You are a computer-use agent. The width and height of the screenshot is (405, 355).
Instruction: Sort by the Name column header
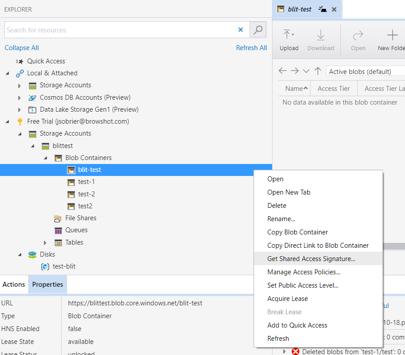pyautogui.click(x=294, y=89)
